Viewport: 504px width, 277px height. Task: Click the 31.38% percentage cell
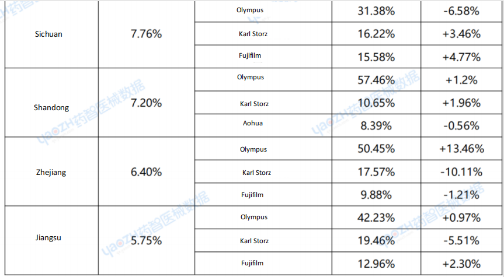(376, 11)
